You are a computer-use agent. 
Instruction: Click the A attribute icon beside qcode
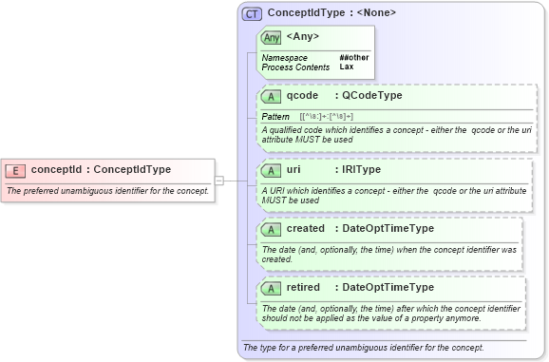tap(271, 97)
